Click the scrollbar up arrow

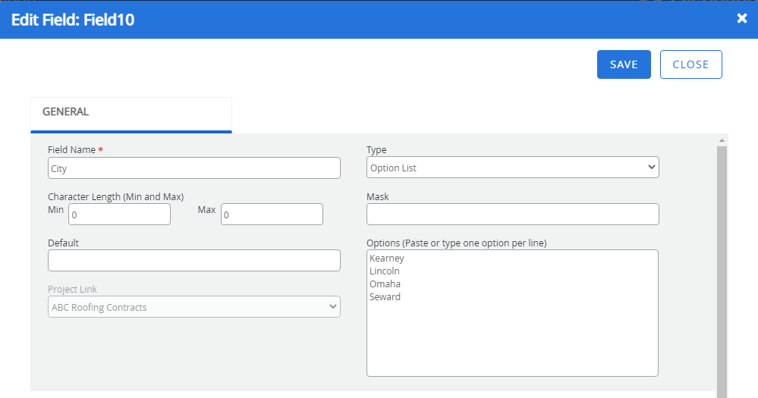pyautogui.click(x=722, y=140)
